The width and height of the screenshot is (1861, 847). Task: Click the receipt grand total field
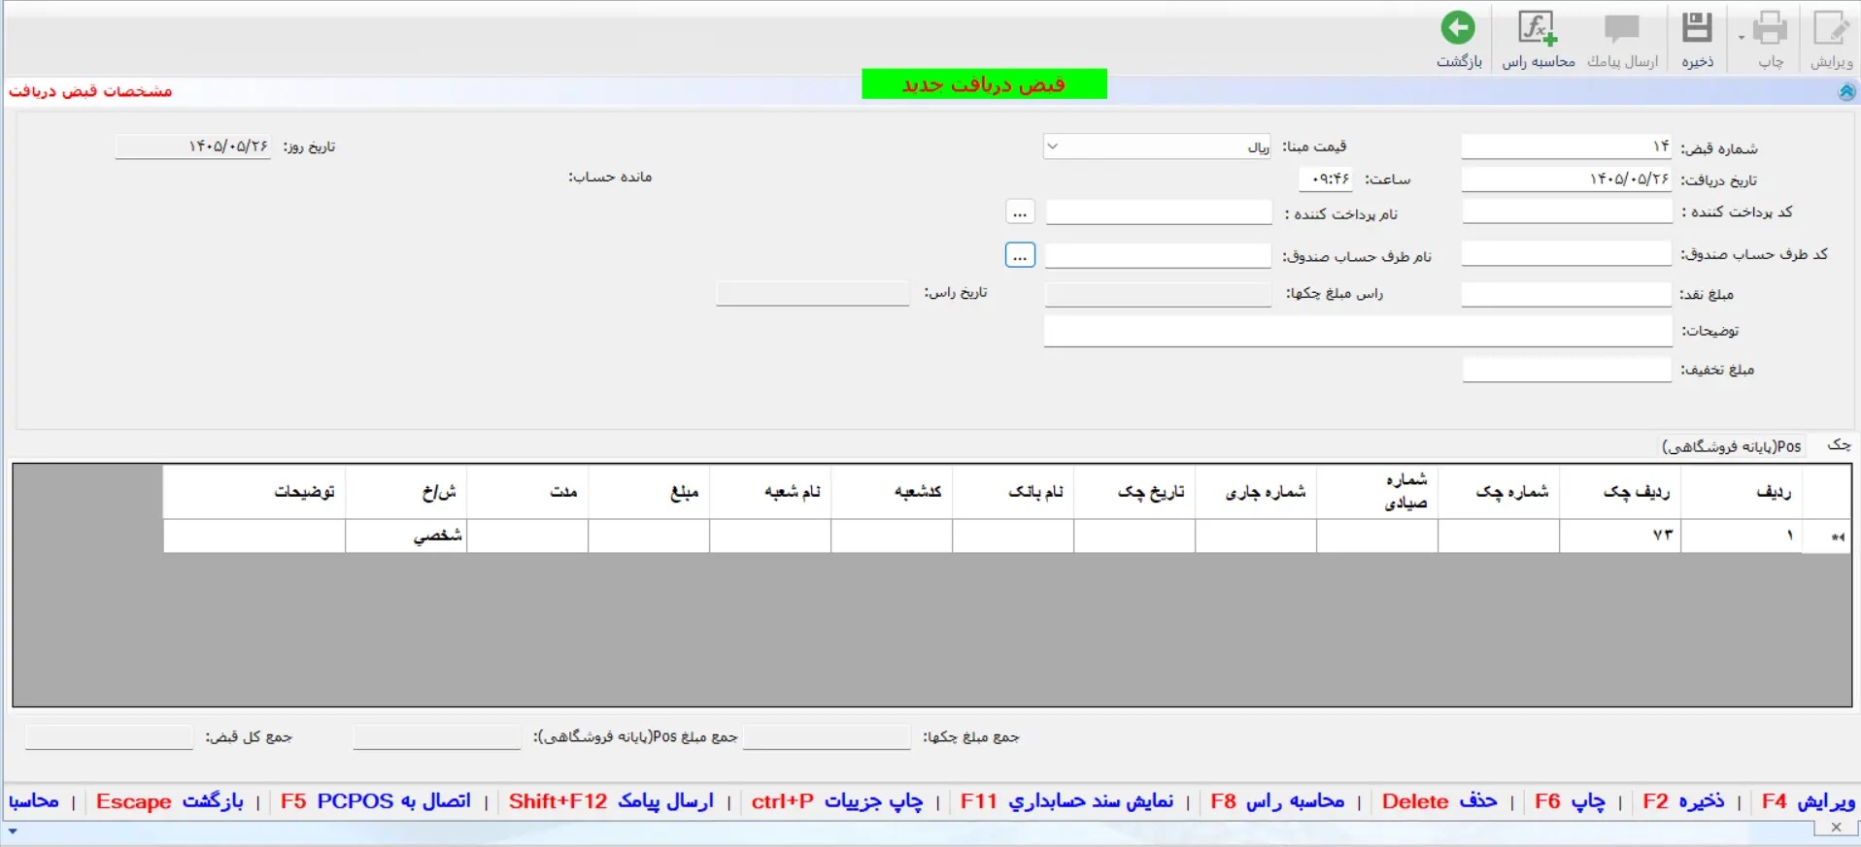(x=109, y=737)
